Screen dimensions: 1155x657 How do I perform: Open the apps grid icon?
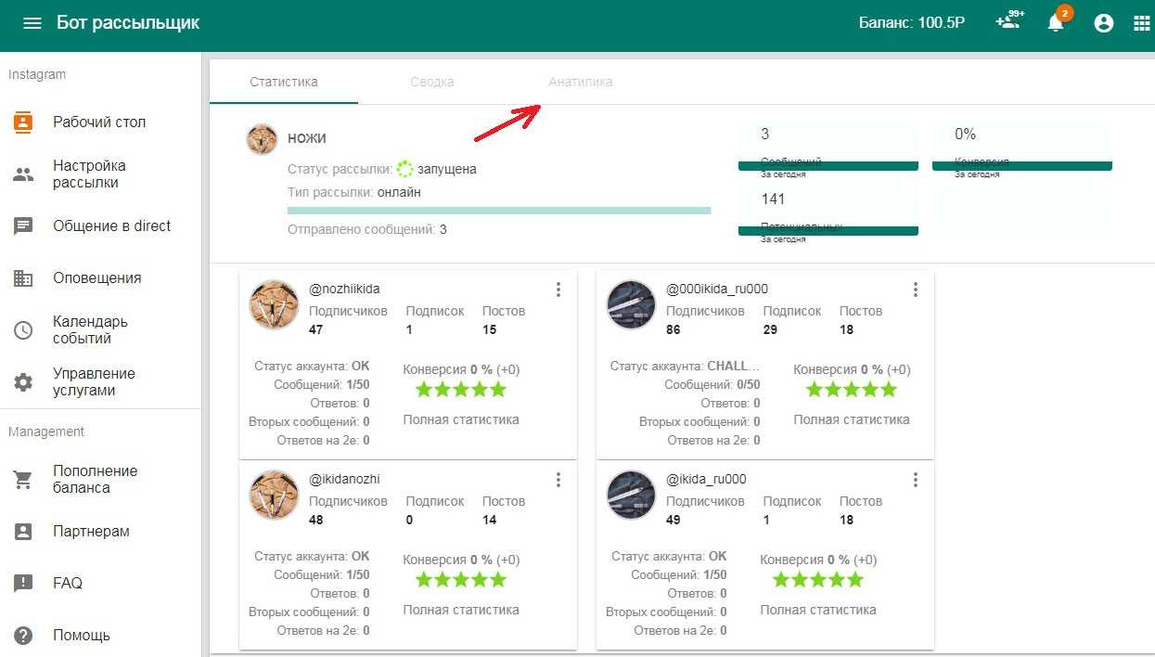pos(1142,23)
